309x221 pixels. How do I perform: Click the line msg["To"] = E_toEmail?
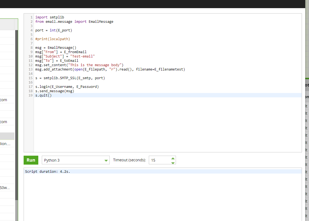pyautogui.click(x=57, y=61)
